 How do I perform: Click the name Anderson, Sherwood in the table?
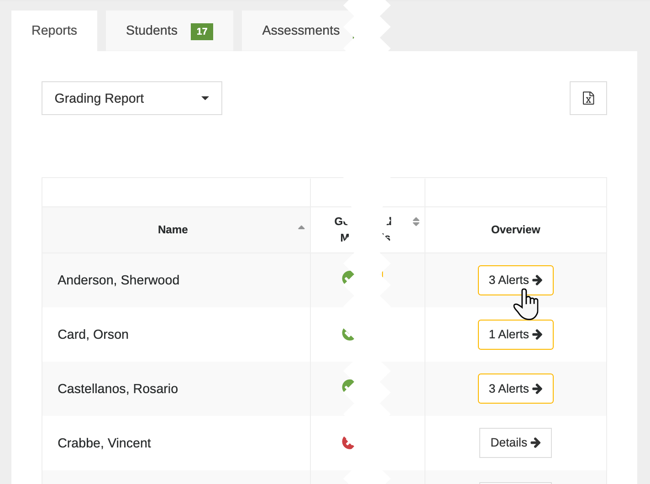pos(118,280)
